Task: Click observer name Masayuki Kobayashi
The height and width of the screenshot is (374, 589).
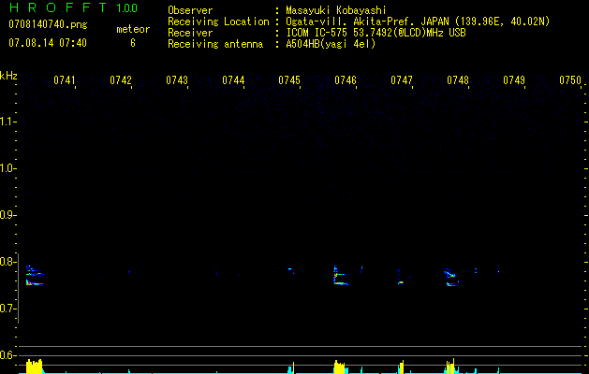Action: (336, 10)
